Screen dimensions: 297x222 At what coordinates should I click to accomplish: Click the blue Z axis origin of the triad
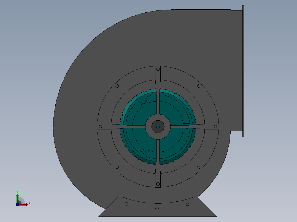[x=17, y=205]
